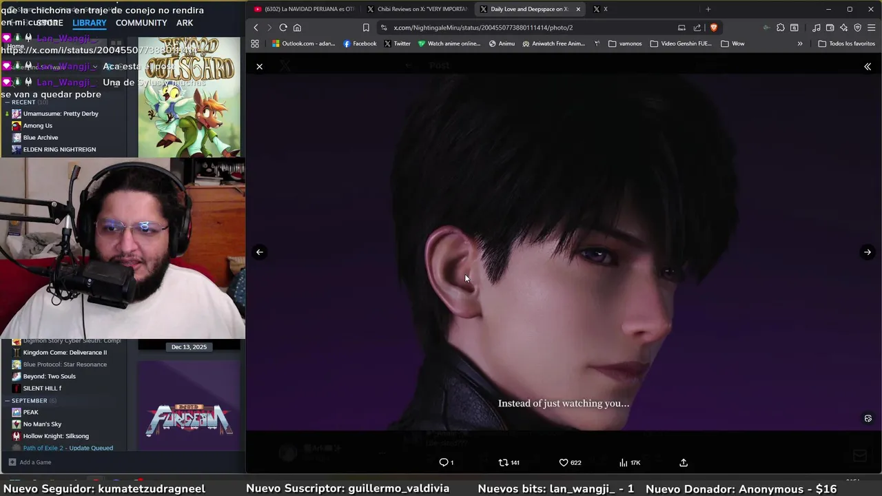Select Among Us in Steam library

click(x=38, y=125)
